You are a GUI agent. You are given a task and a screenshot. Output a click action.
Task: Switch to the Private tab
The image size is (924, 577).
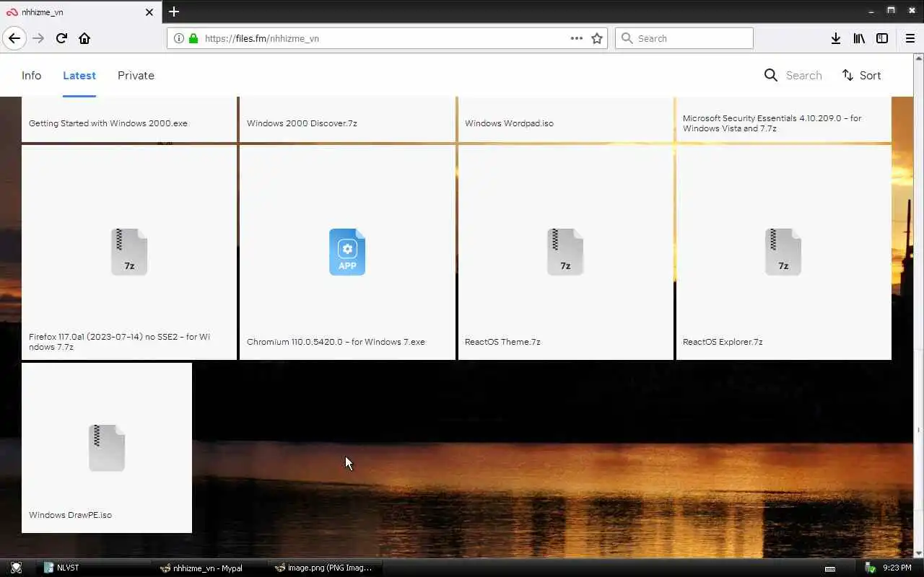(x=136, y=75)
